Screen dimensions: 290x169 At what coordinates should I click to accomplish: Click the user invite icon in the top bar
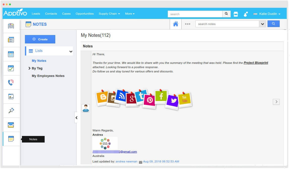[x=246, y=14]
